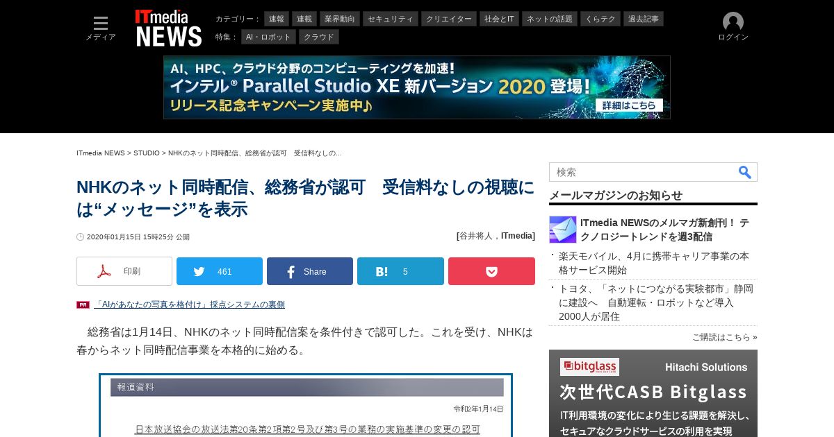The image size is (834, 437).
Task: Bookmark the article on Hatena B!
Action: [x=400, y=271]
